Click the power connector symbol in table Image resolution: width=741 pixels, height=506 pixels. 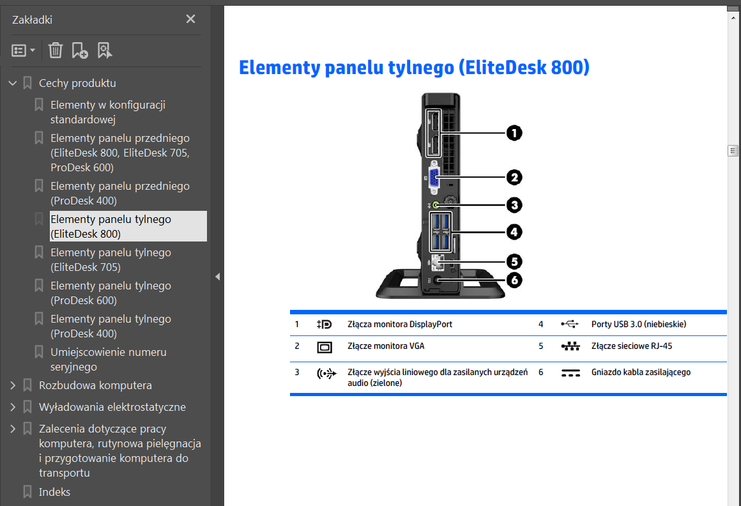click(570, 373)
